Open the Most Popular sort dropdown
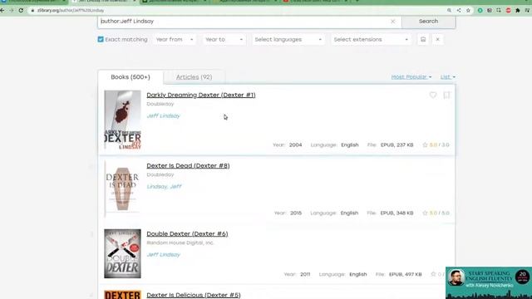 411,77
